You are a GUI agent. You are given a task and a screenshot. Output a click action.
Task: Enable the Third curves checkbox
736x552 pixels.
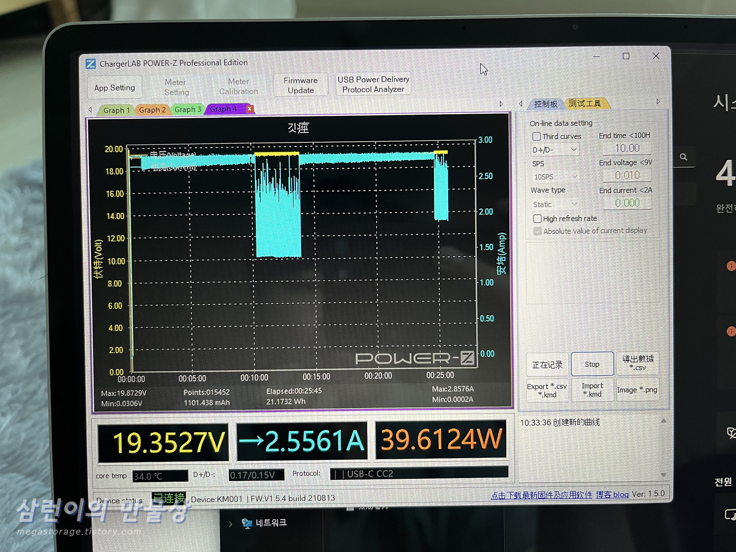click(537, 137)
